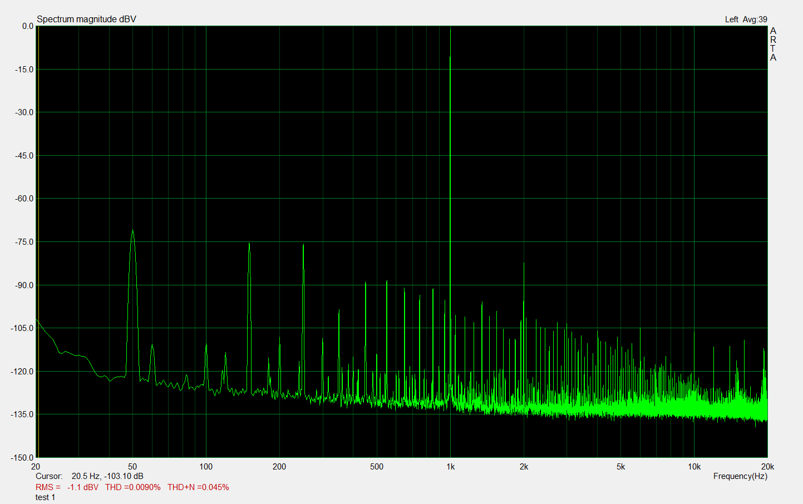This screenshot has width=803, height=504.
Task: Click the 20 Hz frequency axis label
Action: point(36,467)
